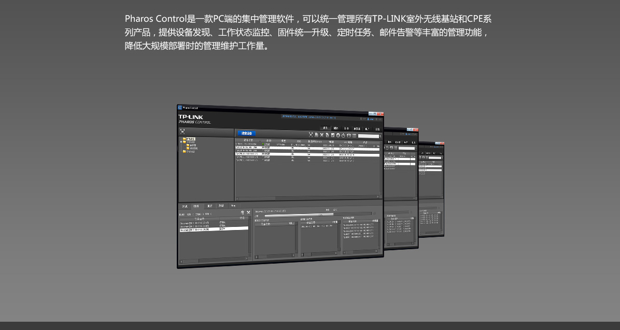Open the 固件 tab in main window
Image resolution: width=620 pixels, height=330 pixels.
(336, 128)
